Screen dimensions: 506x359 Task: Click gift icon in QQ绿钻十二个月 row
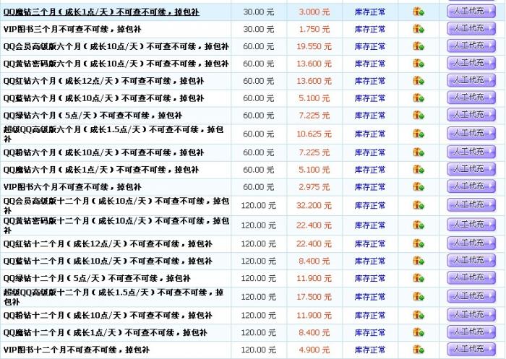click(419, 278)
